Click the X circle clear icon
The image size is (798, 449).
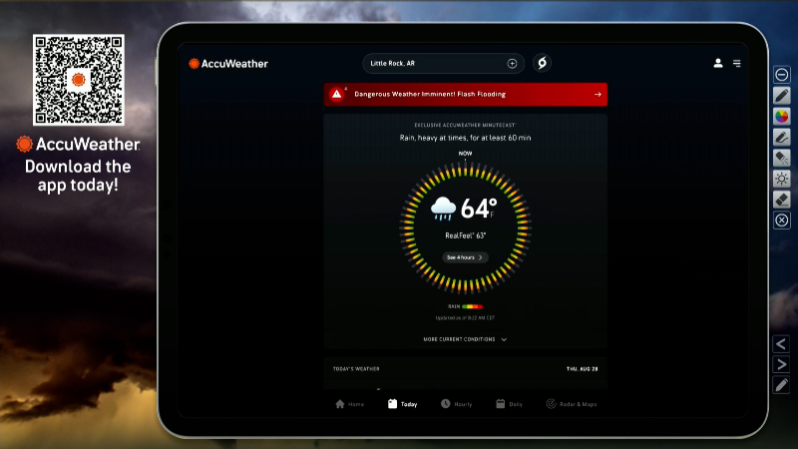click(x=782, y=221)
